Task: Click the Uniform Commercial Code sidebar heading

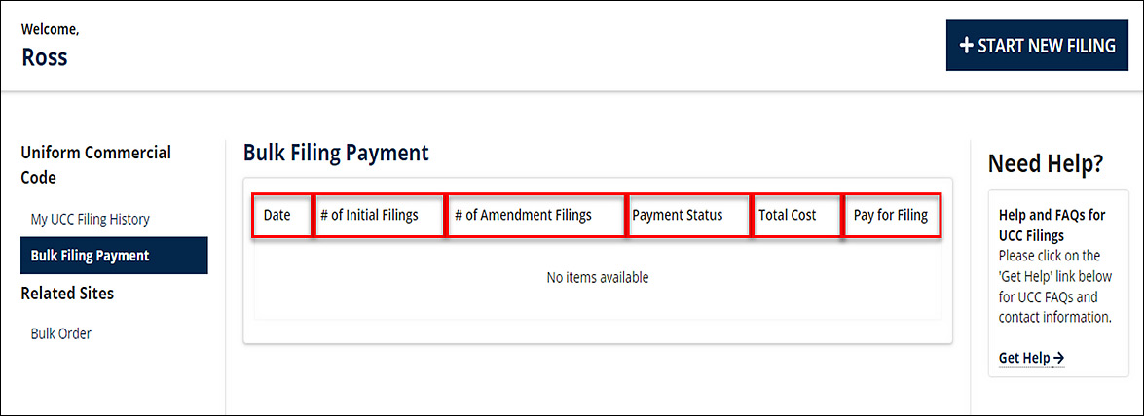Action: pos(95,165)
